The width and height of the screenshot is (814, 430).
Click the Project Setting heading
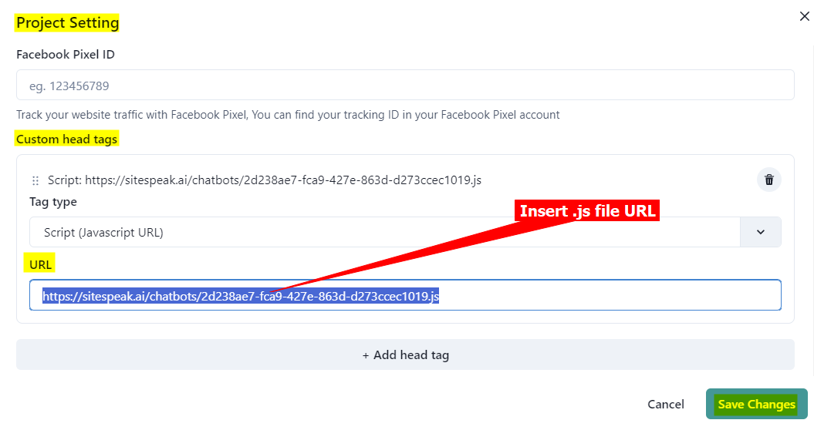coord(68,22)
